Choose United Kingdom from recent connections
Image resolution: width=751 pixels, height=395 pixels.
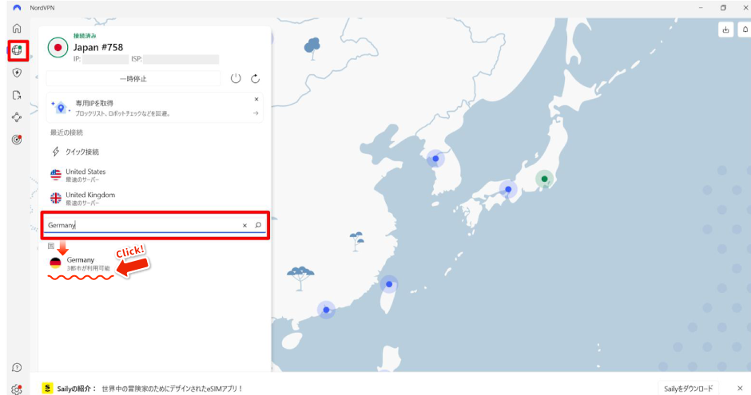click(x=89, y=198)
